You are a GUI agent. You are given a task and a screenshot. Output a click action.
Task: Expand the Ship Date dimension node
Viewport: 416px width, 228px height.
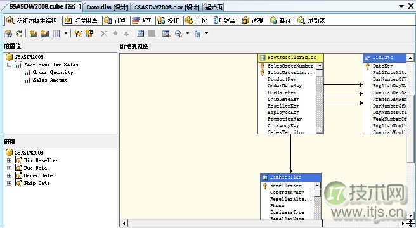10,183
